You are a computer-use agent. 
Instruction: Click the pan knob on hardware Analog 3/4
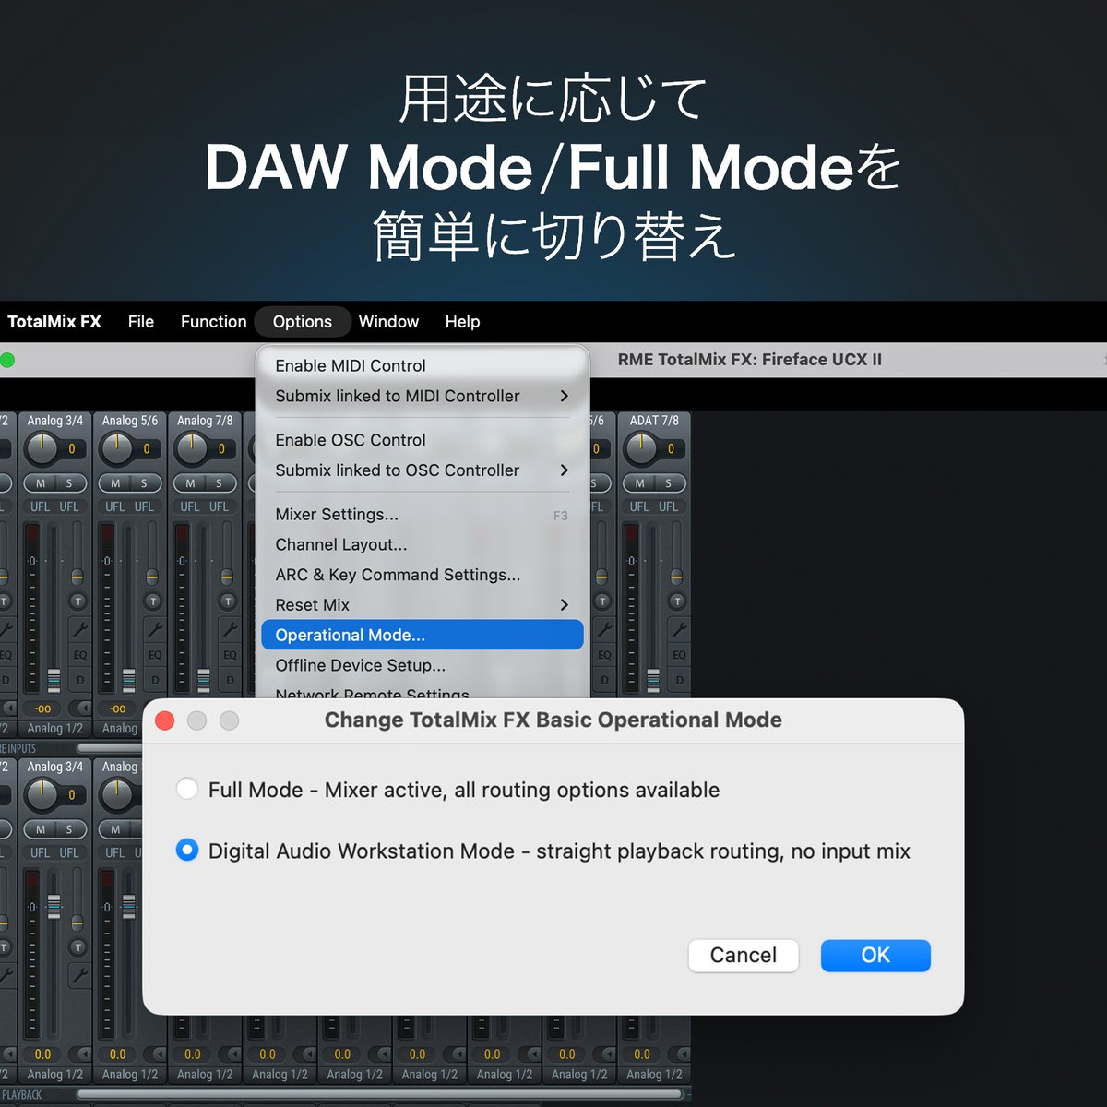click(x=42, y=448)
